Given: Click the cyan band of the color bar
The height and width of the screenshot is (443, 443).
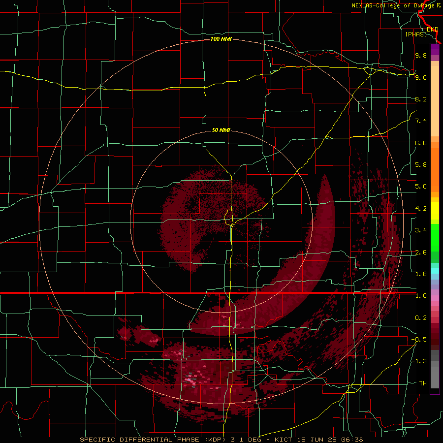Looking at the screenshot, I should click(435, 271).
